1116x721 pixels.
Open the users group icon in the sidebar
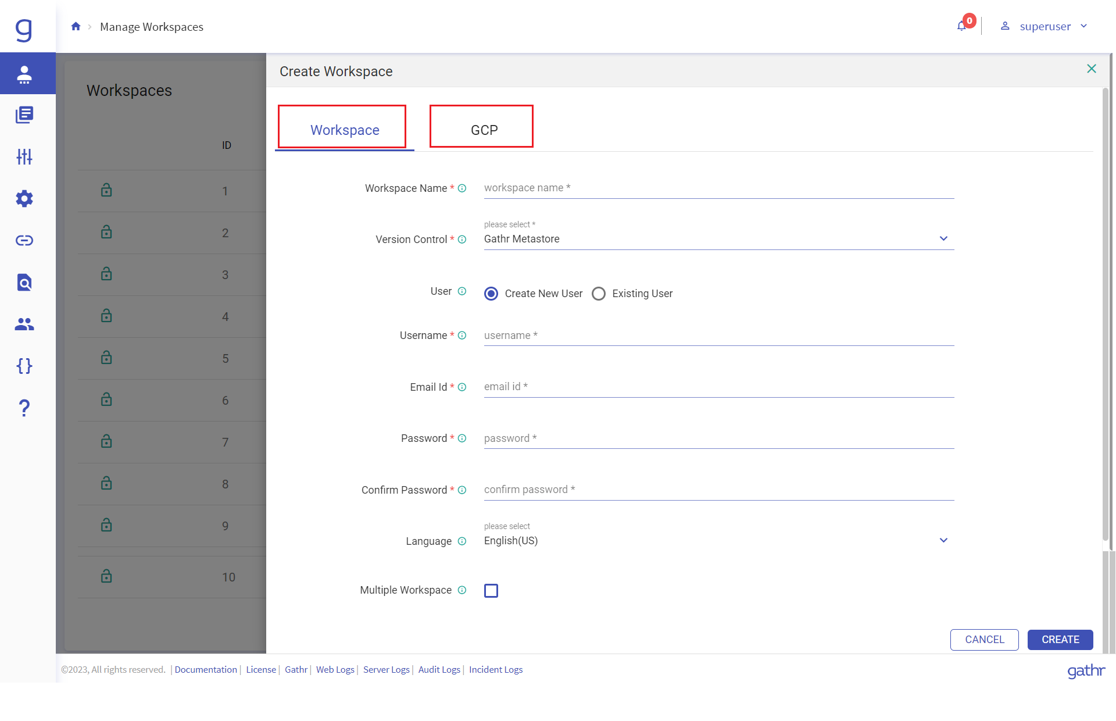click(24, 324)
